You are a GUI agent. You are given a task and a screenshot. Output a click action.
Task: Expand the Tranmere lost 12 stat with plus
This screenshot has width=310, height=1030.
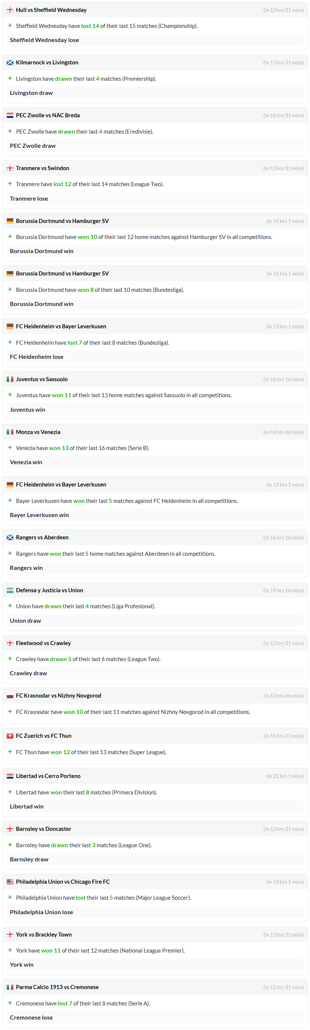[x=10, y=184]
